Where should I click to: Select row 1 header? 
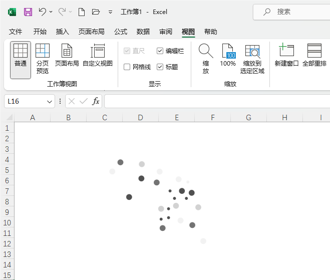(7, 128)
